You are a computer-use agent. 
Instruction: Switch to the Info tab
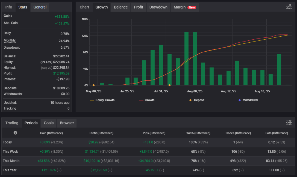pyautogui.click(x=8, y=7)
